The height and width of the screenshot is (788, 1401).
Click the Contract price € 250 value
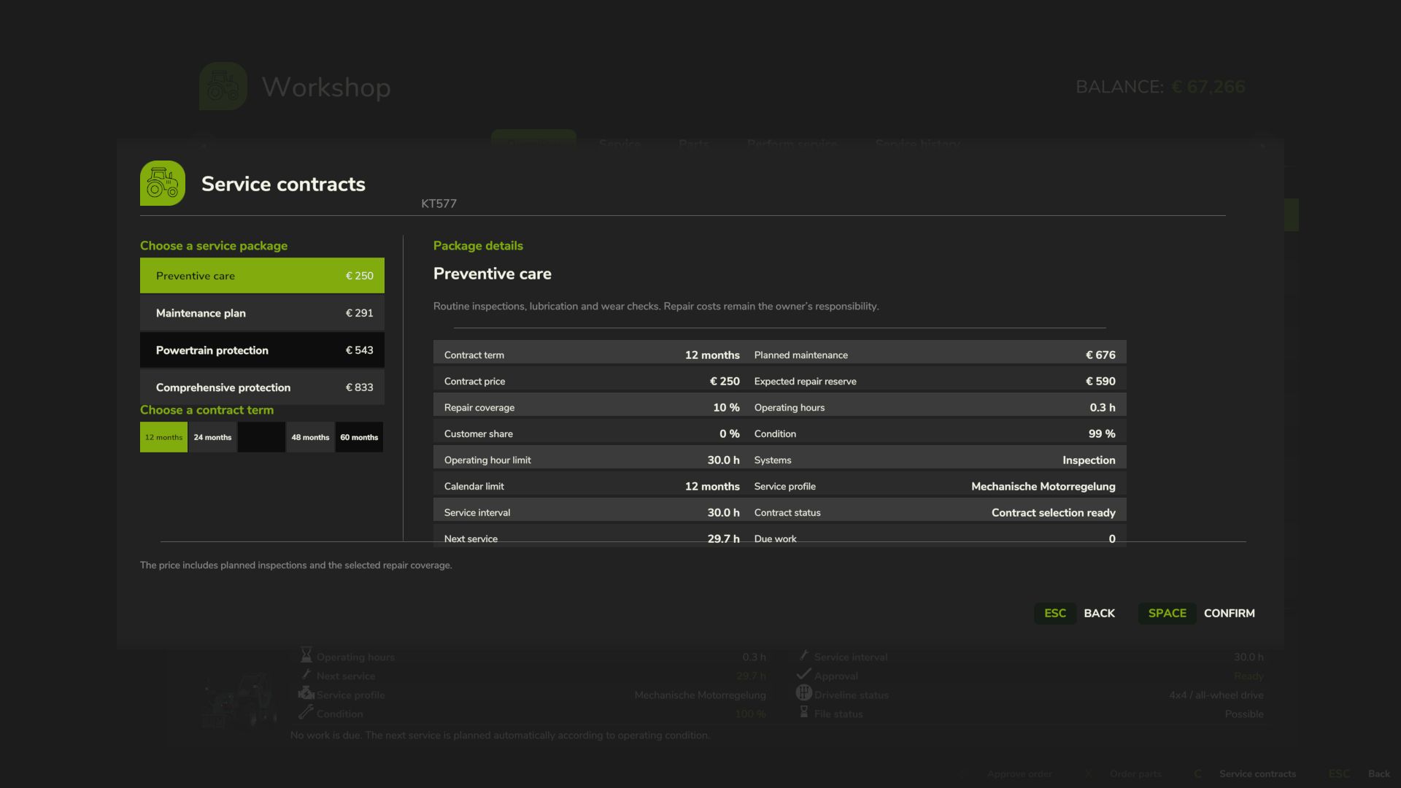coord(725,381)
